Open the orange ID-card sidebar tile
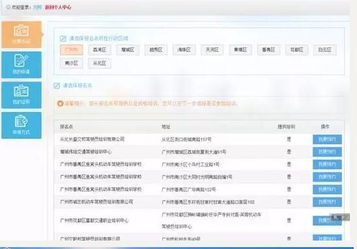357x249 pixels. (21, 34)
